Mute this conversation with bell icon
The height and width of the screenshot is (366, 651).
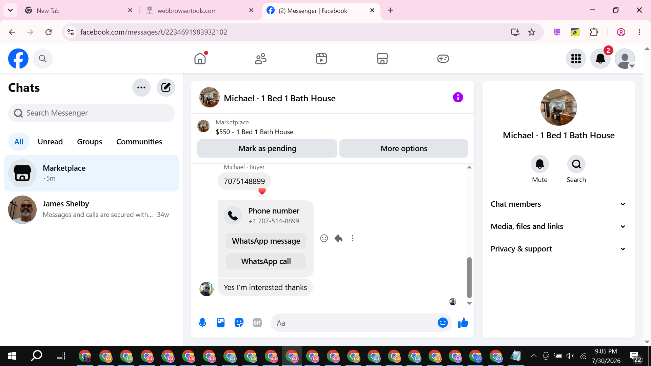click(x=540, y=164)
